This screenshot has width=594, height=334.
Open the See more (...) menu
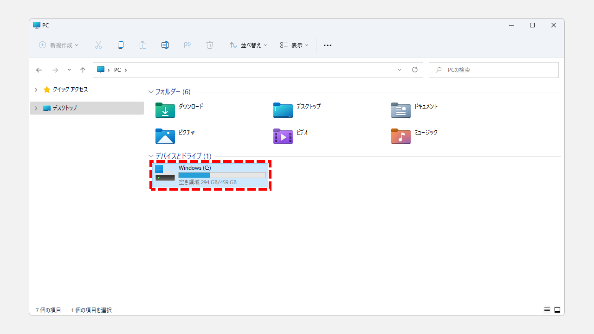pos(328,45)
